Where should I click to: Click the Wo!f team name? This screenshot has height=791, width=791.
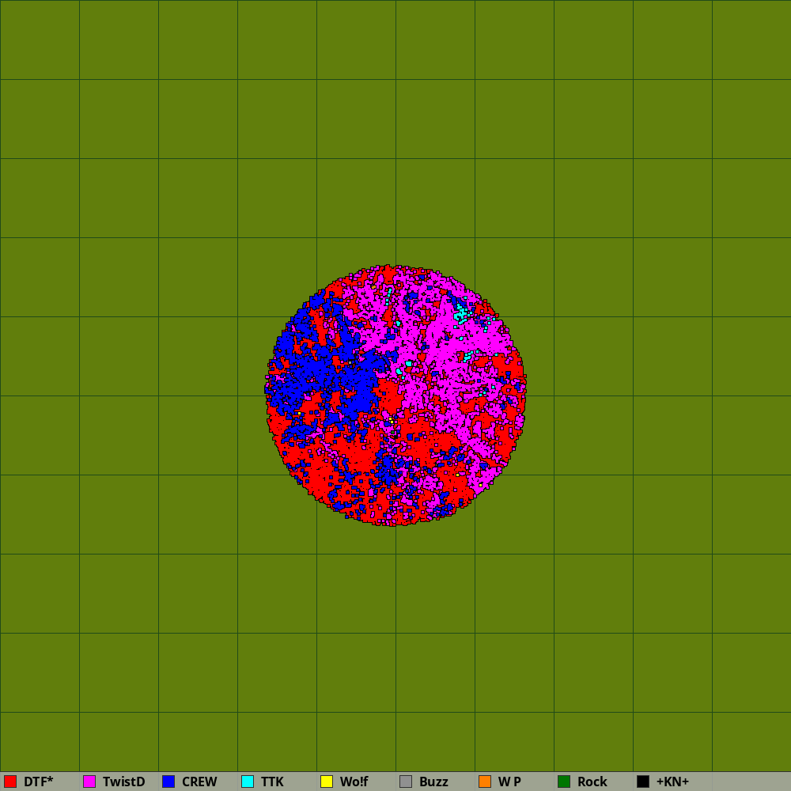[x=354, y=782]
